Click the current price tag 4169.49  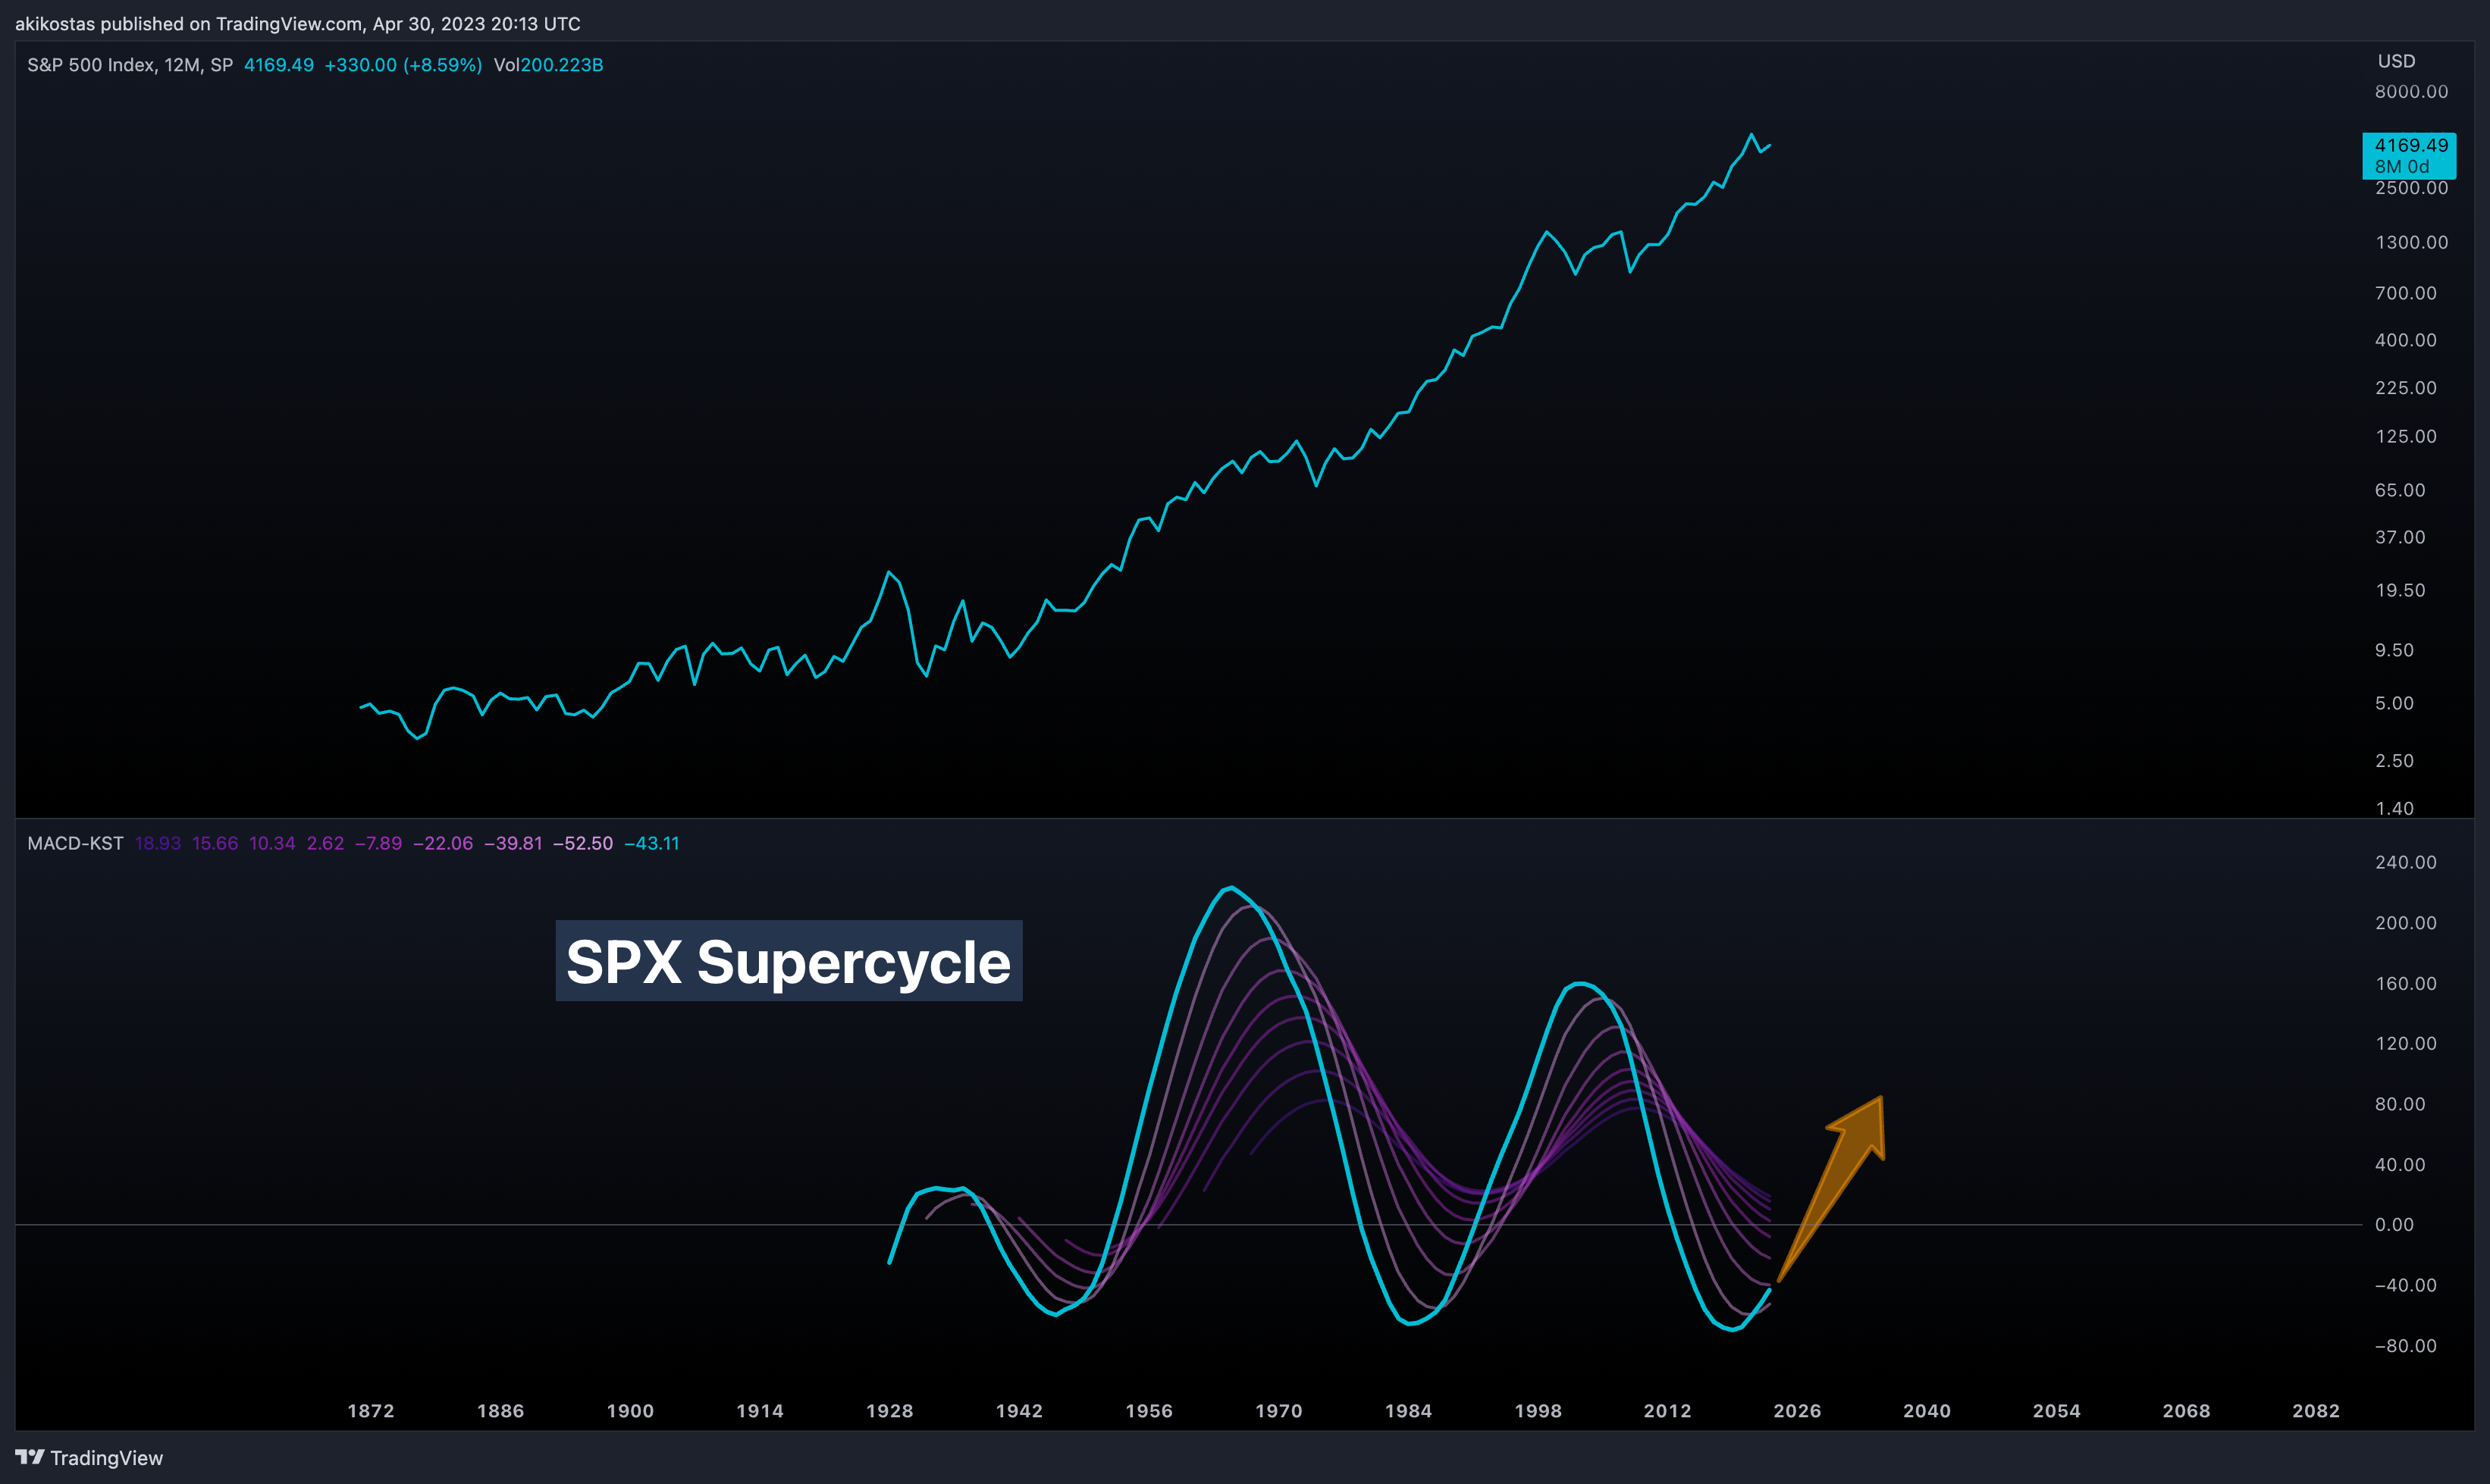[x=2409, y=155]
